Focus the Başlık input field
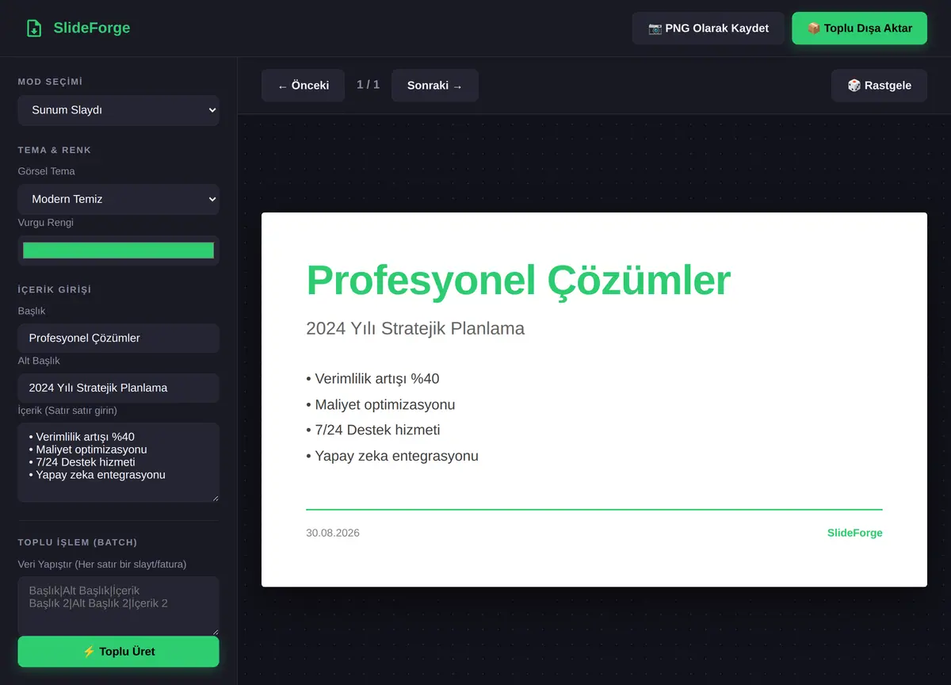 coord(118,338)
